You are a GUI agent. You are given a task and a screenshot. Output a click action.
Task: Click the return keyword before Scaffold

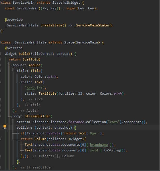15,59
